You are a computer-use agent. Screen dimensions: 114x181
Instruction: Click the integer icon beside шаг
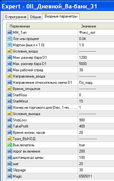click(x=10, y=164)
